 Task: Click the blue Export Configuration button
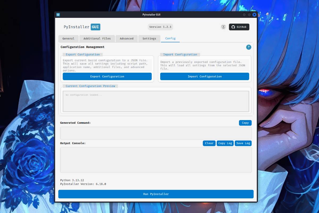(x=107, y=76)
